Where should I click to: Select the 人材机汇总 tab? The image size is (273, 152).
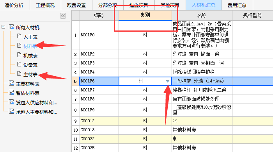click(204, 5)
